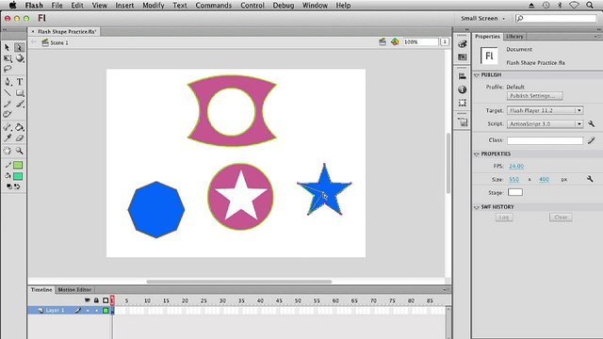This screenshot has width=603, height=339.
Task: Toggle outline color box for Layer 1
Action: pos(106,311)
